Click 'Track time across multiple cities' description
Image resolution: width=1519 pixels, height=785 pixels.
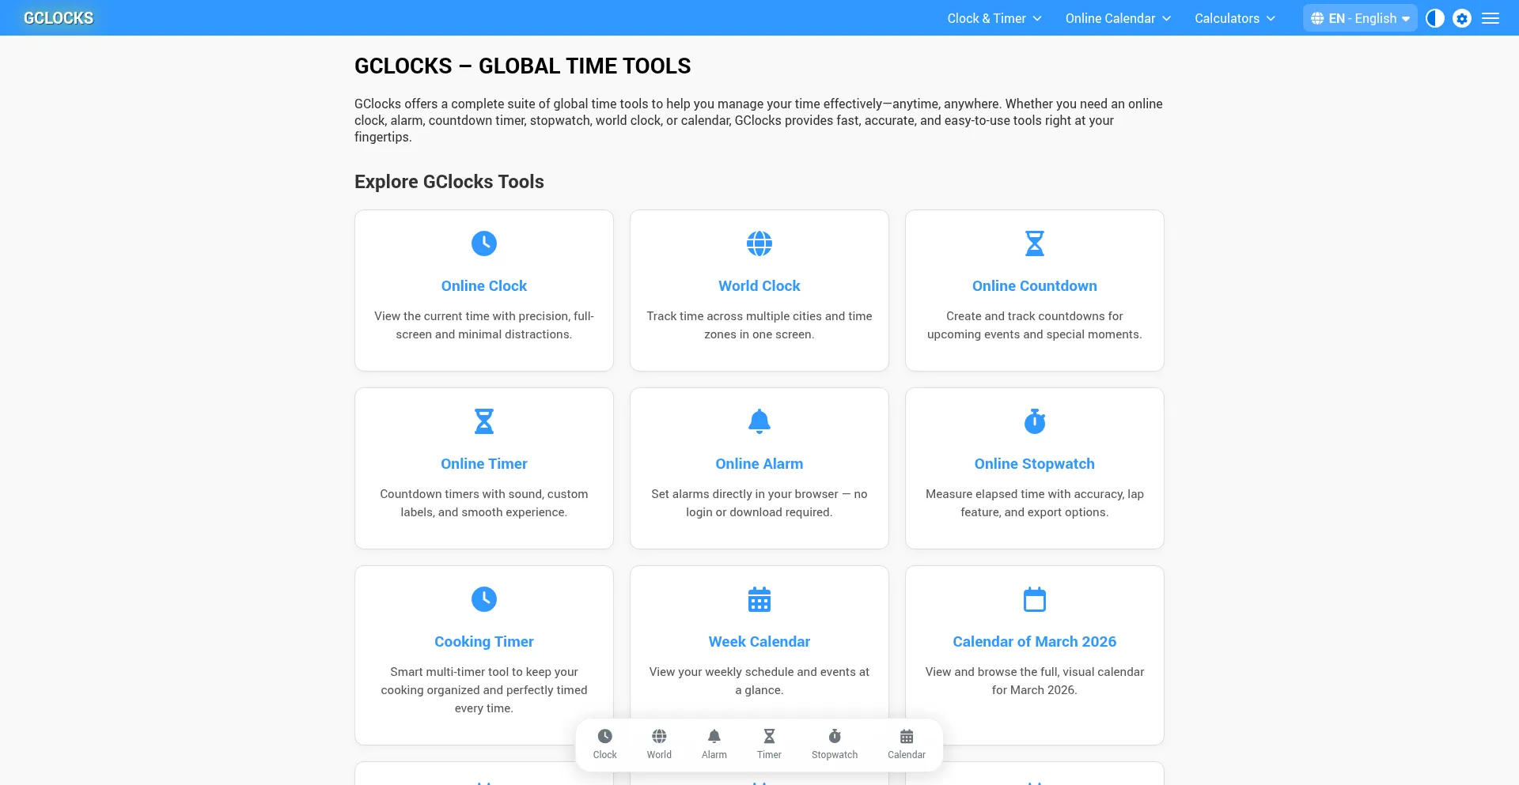pyautogui.click(x=759, y=325)
